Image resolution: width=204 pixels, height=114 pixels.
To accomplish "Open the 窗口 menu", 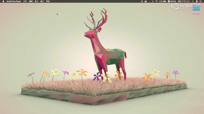I will (x=42, y=1).
